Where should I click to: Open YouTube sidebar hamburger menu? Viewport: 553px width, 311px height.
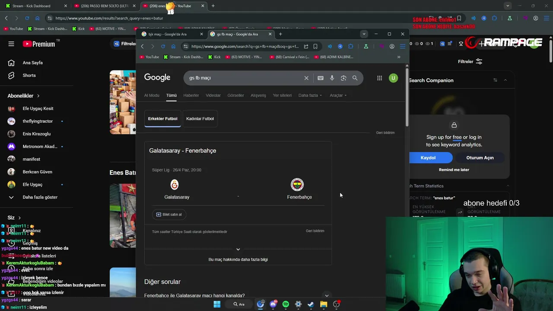(11, 44)
